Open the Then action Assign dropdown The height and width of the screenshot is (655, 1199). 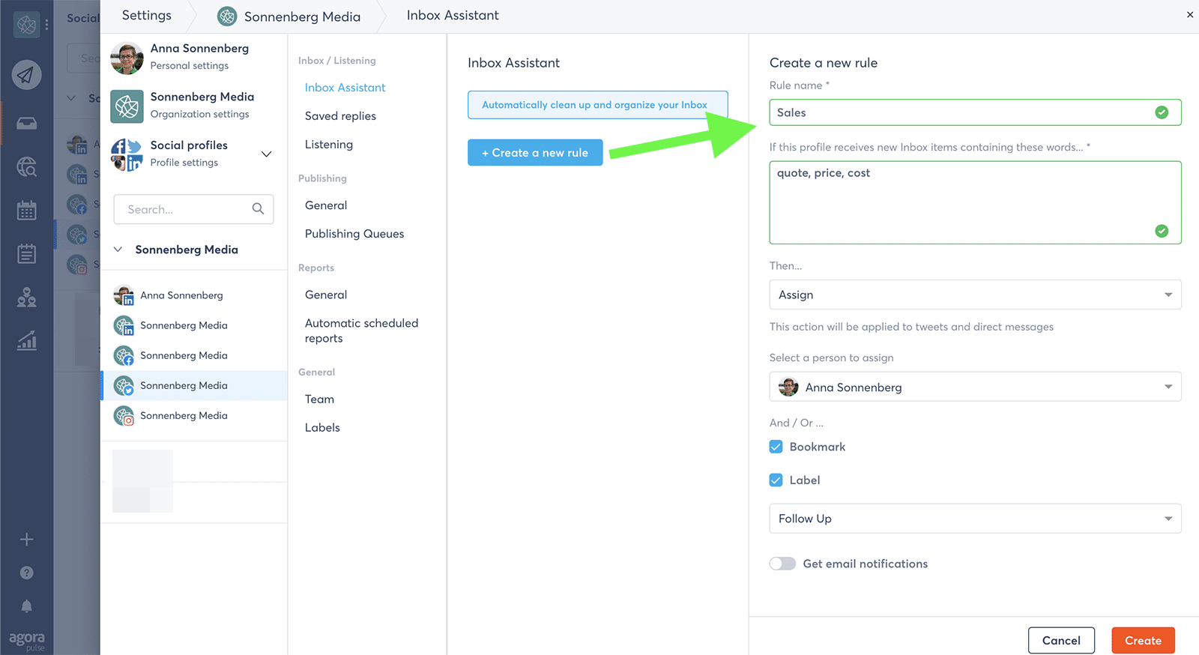pos(974,295)
